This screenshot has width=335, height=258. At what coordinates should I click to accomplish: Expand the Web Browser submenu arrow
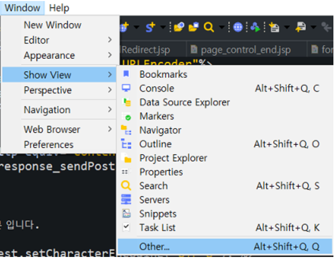[110, 129]
